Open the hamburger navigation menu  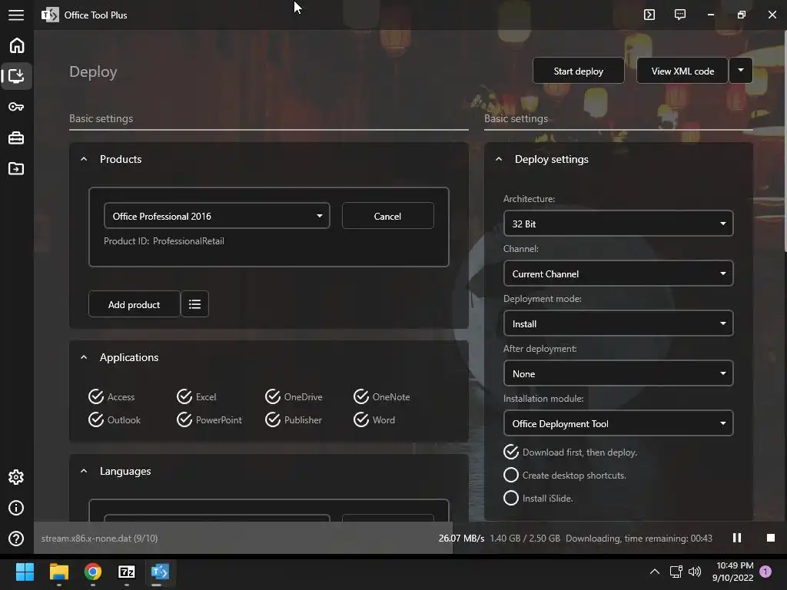[16, 15]
